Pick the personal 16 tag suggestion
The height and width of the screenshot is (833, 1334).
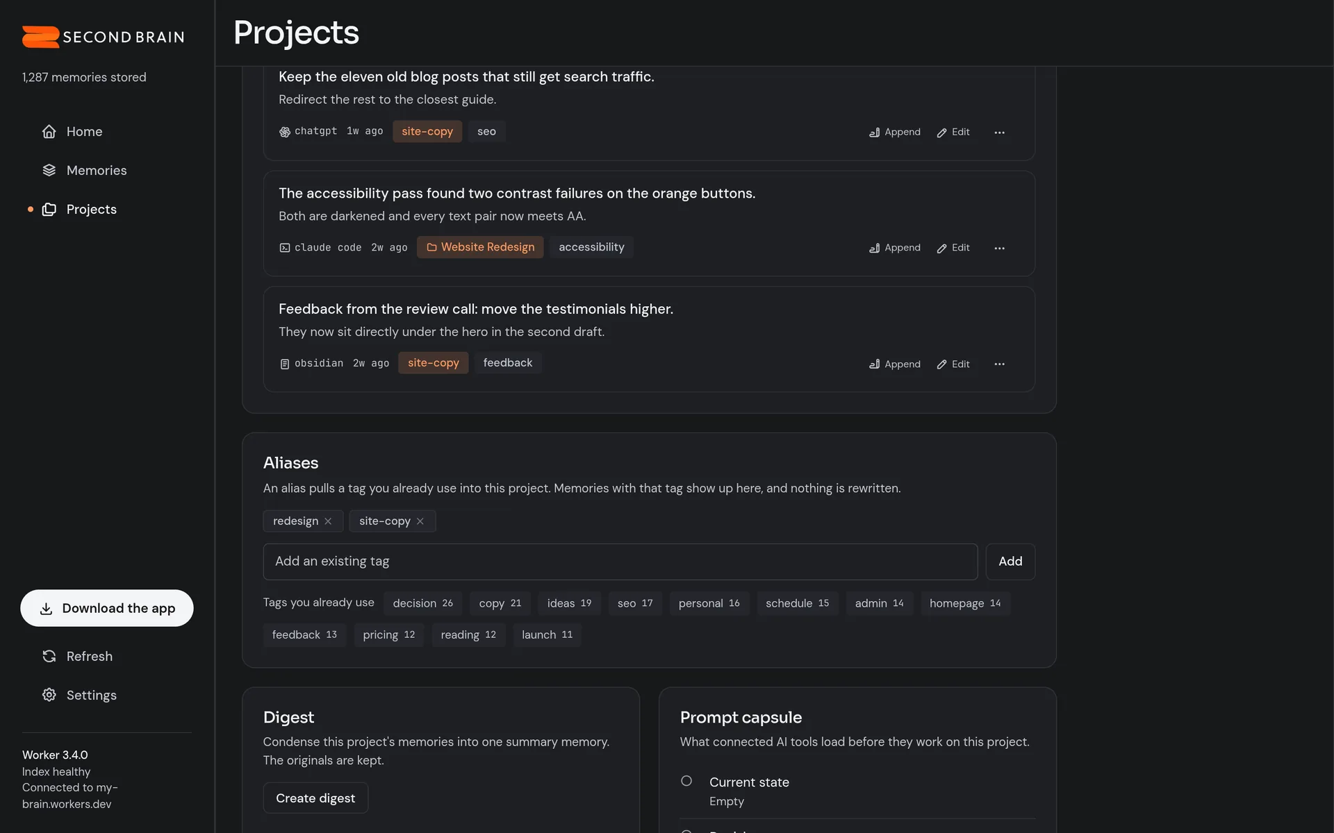(x=709, y=603)
